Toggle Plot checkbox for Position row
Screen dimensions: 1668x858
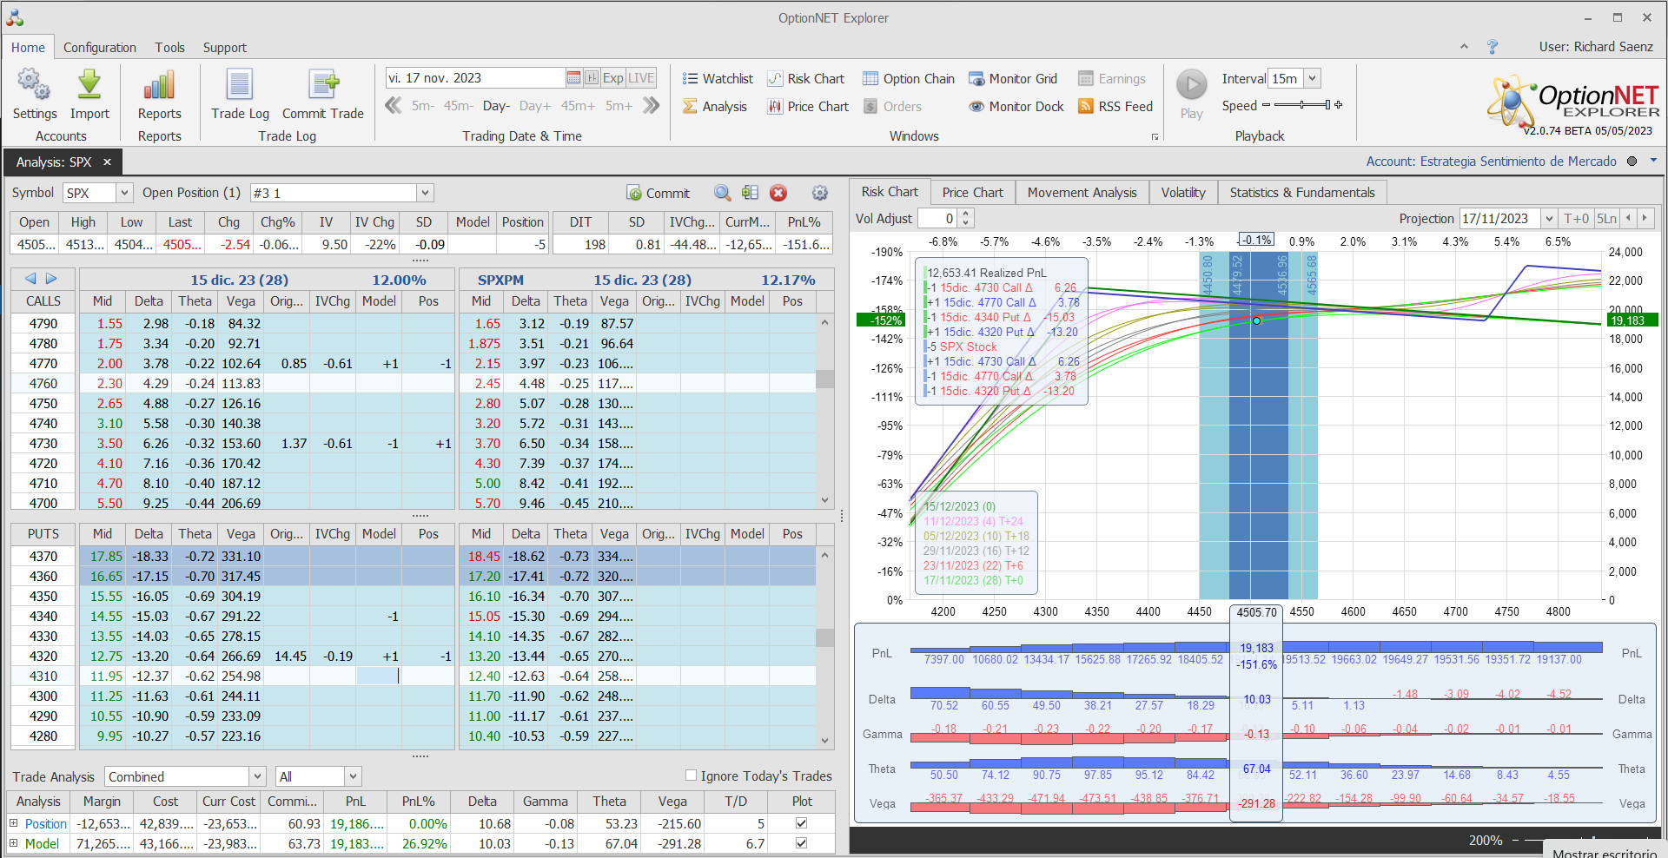click(801, 823)
